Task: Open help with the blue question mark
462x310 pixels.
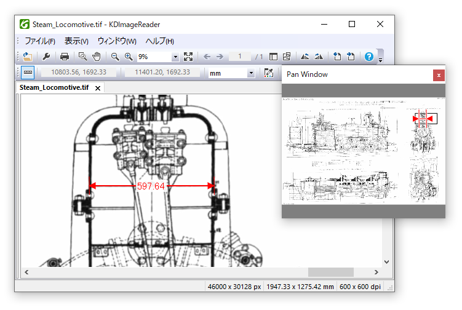Action: [x=369, y=57]
